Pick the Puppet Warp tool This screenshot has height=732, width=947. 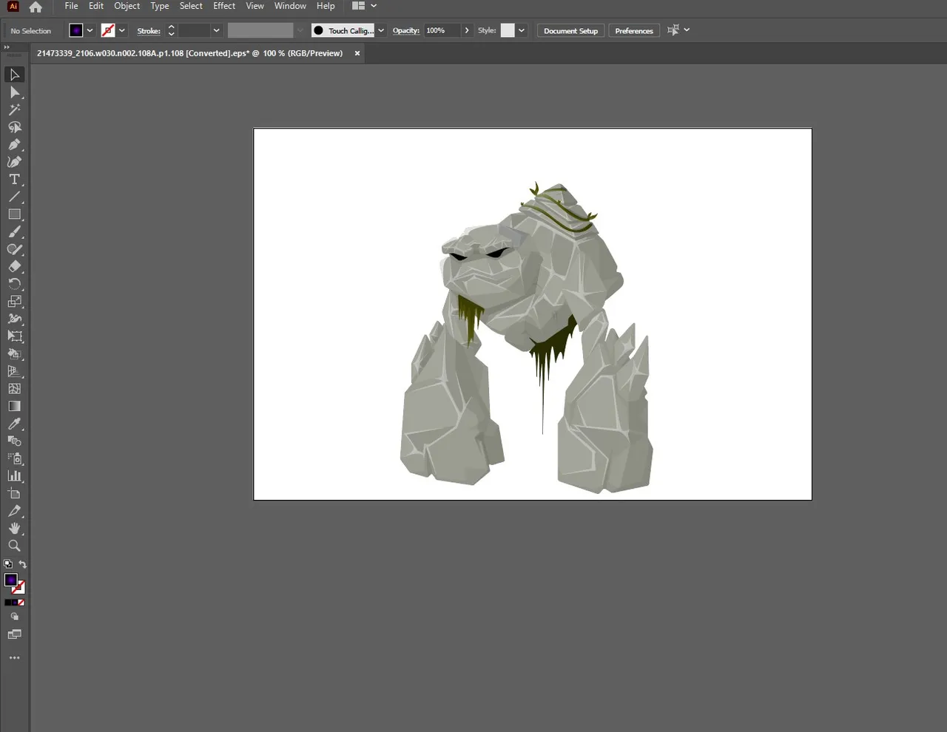(x=14, y=319)
